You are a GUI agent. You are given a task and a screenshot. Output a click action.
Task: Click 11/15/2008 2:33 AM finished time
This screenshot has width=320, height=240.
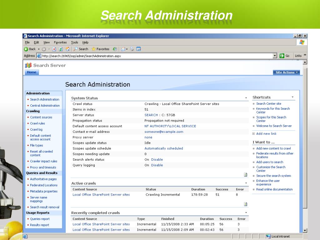pos(177,224)
